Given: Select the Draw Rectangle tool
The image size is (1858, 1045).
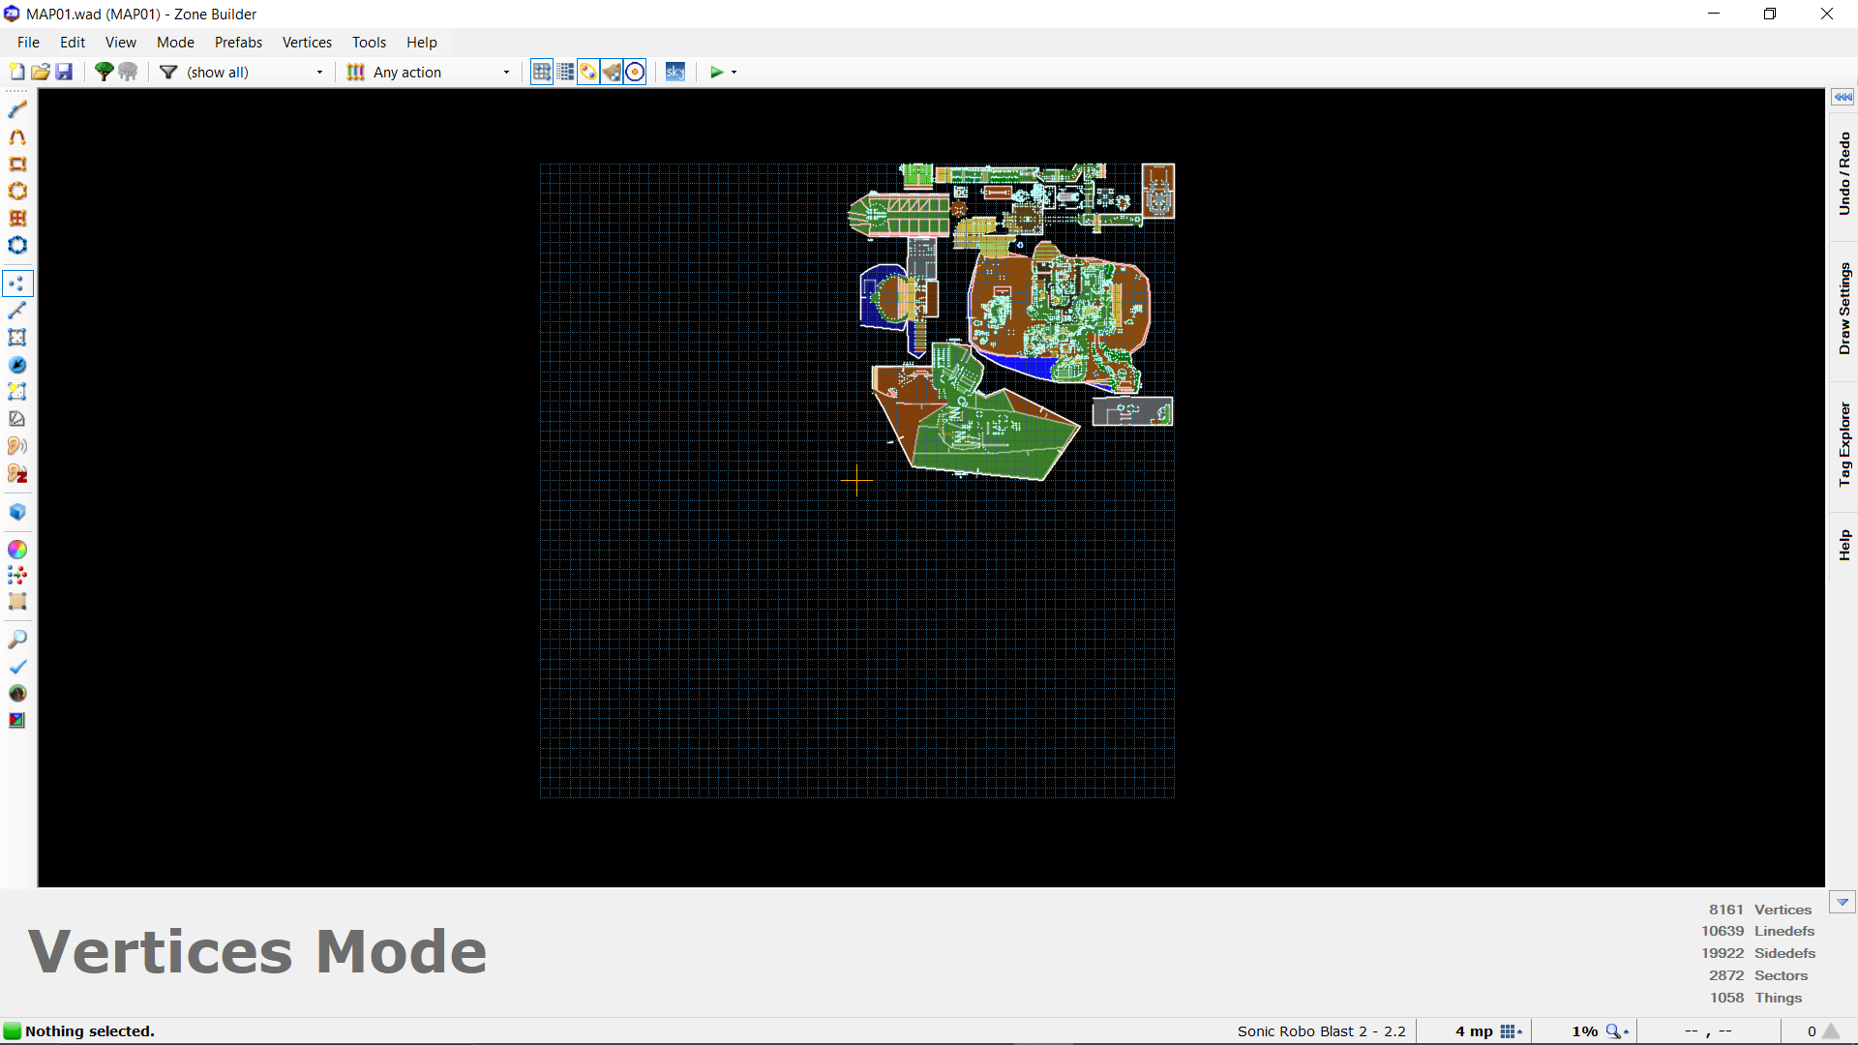Looking at the screenshot, I should click(17, 164).
